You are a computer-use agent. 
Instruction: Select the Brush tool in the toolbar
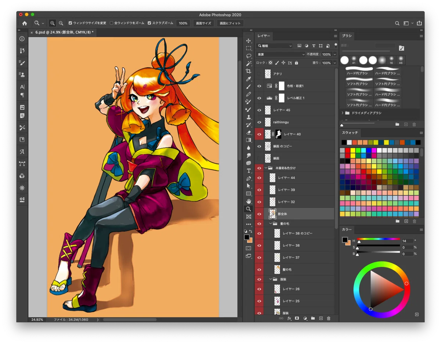coord(249,86)
